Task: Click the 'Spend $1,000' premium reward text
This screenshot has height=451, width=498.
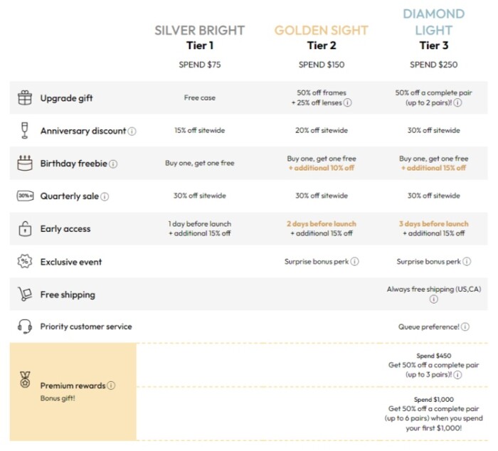Action: coord(434,400)
